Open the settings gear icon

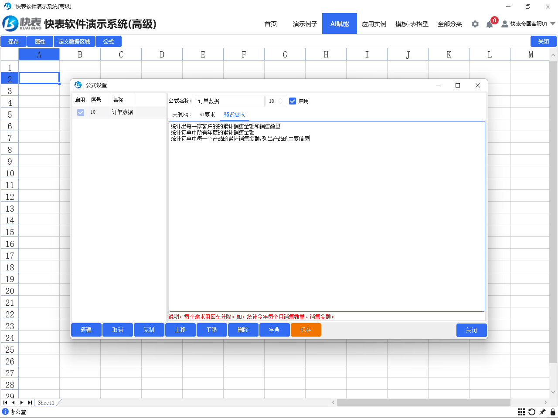pyautogui.click(x=475, y=24)
